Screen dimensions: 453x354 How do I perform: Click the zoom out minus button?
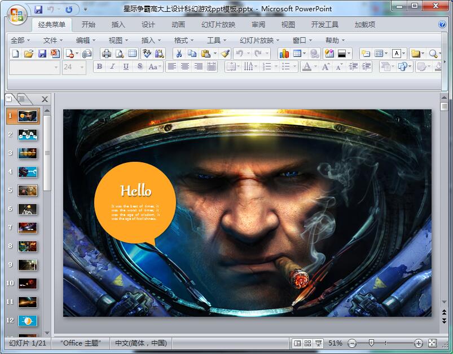(352, 343)
